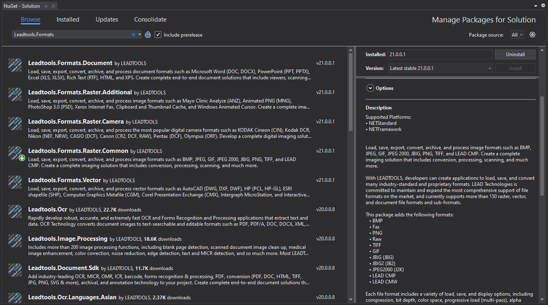The image size is (548, 305).
Task: Close the NuGet - Solution tab
Action: coord(53,6)
